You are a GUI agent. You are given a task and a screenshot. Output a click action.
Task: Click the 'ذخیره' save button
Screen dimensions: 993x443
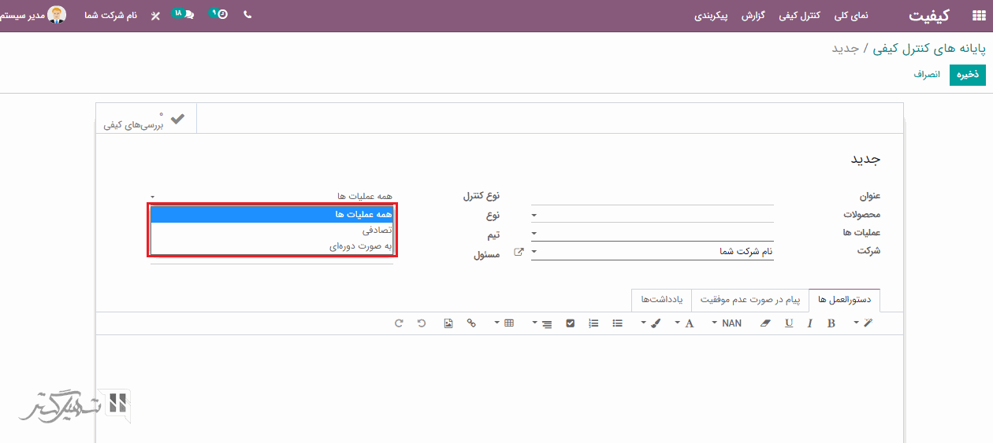point(968,75)
